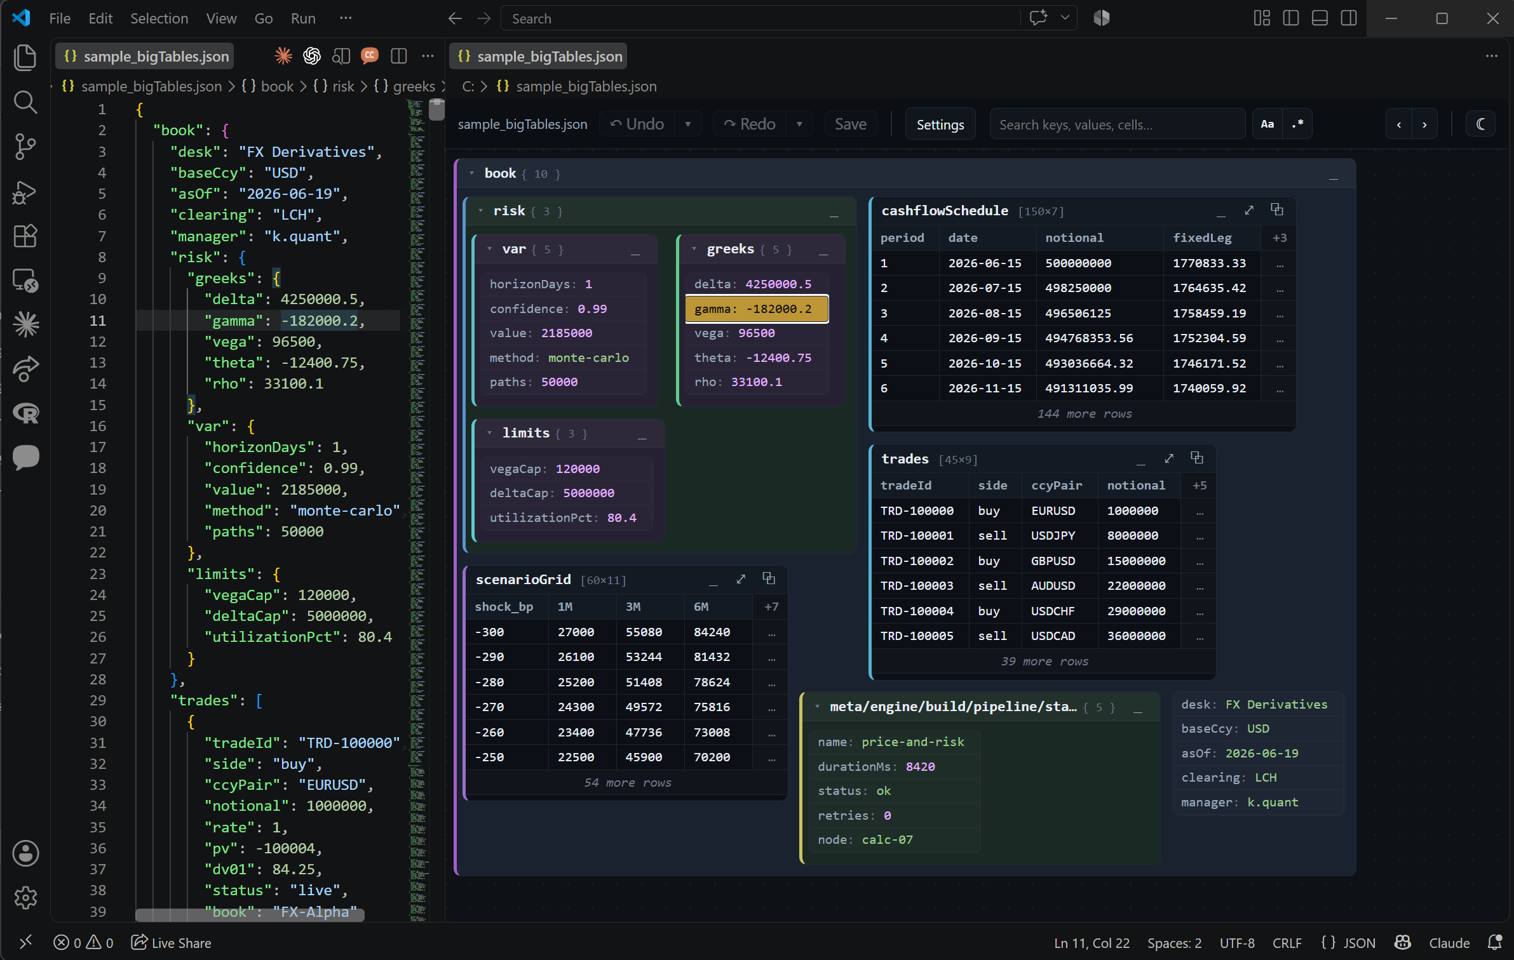
Task: Open the Source Control view
Action: tap(25, 147)
